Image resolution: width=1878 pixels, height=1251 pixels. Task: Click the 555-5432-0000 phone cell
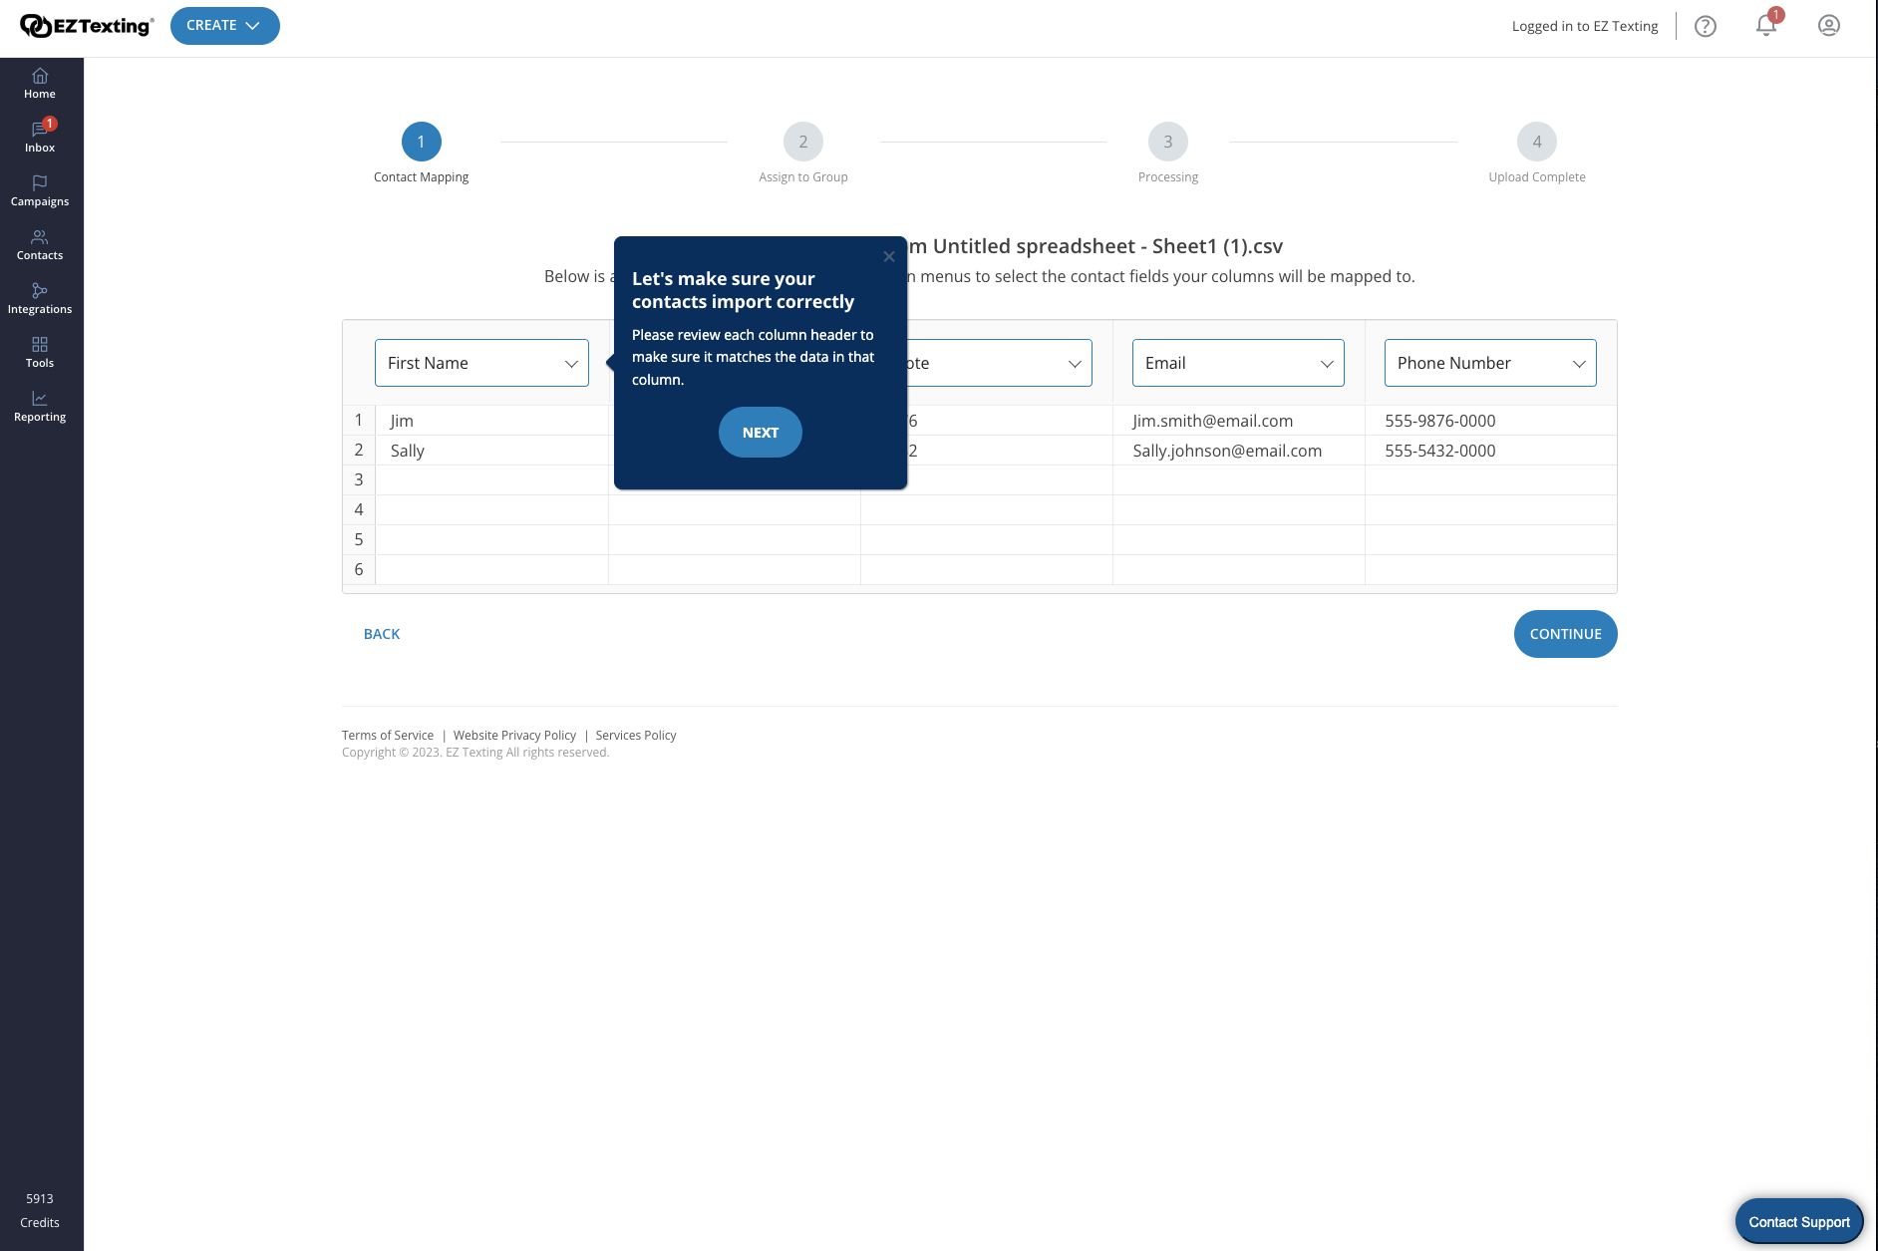(1490, 451)
